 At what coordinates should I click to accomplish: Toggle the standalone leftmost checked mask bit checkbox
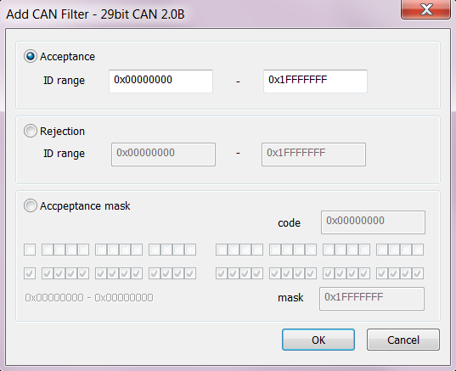pyautogui.click(x=30, y=273)
